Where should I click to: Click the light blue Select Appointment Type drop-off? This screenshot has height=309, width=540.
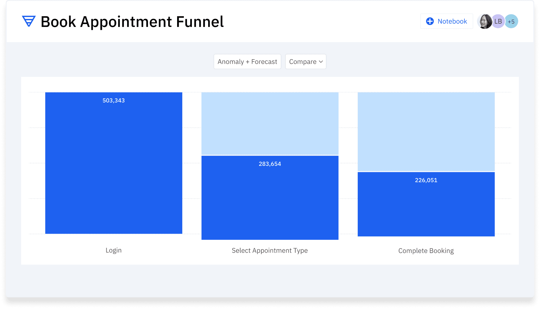(270, 123)
